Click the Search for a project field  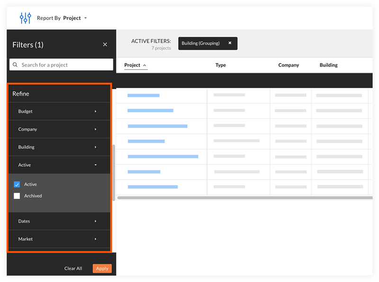61,64
